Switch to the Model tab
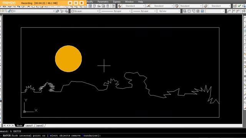This screenshot has width=246, height=138. [20, 125]
